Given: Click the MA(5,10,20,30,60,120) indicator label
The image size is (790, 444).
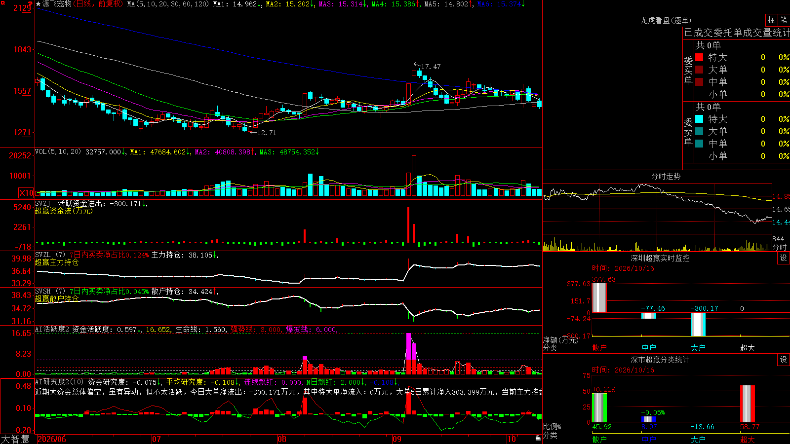Looking at the screenshot, I should pos(168,4).
